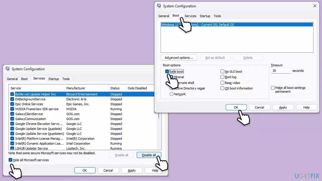Click Advanced options button
This screenshot has width=322, height=181.
pyautogui.click(x=179, y=58)
